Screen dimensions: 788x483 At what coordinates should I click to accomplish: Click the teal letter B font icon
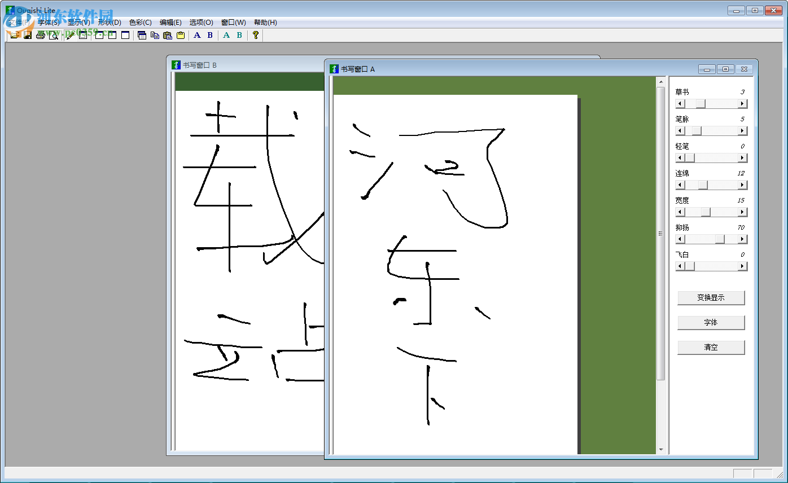(239, 35)
